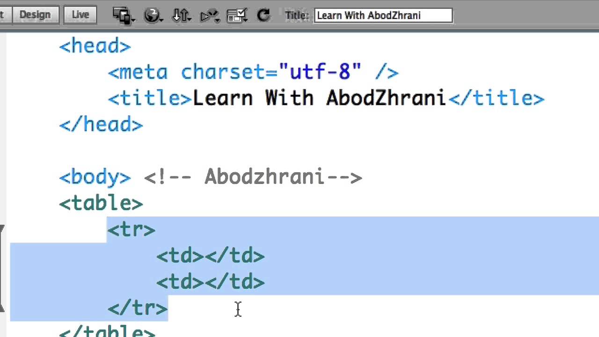Turn on Live view
Viewport: 599px width, 337px height.
pyautogui.click(x=80, y=15)
